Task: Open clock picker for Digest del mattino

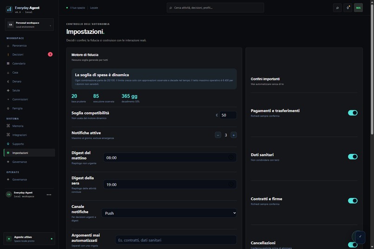Action: pos(231,158)
